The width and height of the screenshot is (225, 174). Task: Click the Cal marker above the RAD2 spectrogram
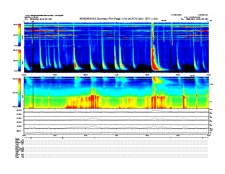(33, 22)
